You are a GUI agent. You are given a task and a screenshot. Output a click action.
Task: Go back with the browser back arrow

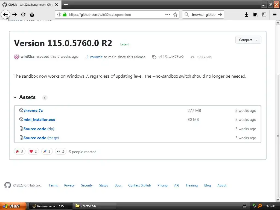(5, 15)
